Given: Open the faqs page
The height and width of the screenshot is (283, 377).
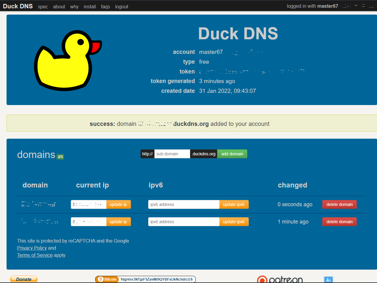Looking at the screenshot, I should pyautogui.click(x=105, y=7).
